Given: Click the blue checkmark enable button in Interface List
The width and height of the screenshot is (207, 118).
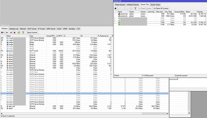Looking at the screenshot, I should click(11, 32).
